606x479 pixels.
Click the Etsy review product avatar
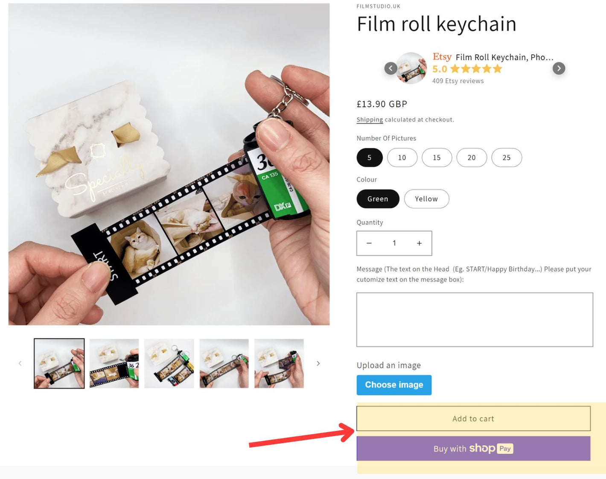(x=411, y=68)
